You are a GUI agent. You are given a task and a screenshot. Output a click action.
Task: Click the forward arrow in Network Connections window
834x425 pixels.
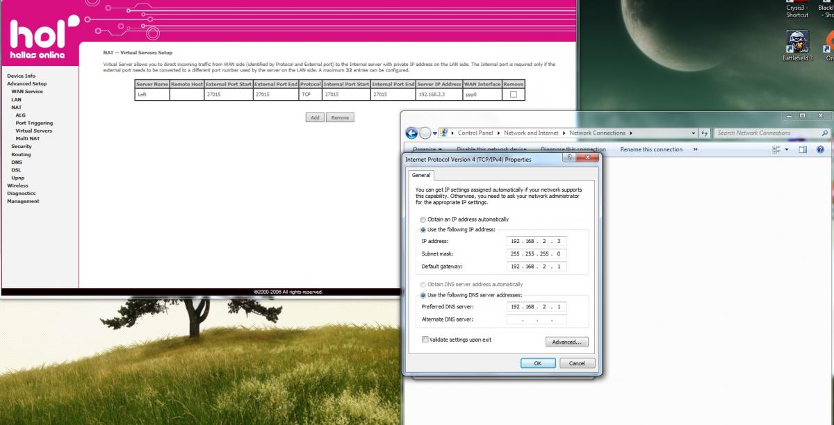(425, 133)
